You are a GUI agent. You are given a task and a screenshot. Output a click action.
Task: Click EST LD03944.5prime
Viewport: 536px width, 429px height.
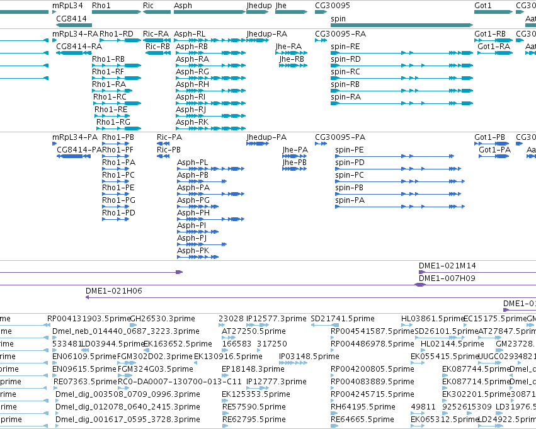pyautogui.click(x=114, y=344)
